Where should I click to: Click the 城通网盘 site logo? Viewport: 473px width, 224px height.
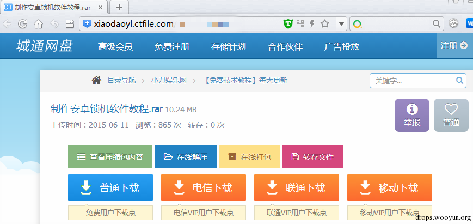pos(44,46)
